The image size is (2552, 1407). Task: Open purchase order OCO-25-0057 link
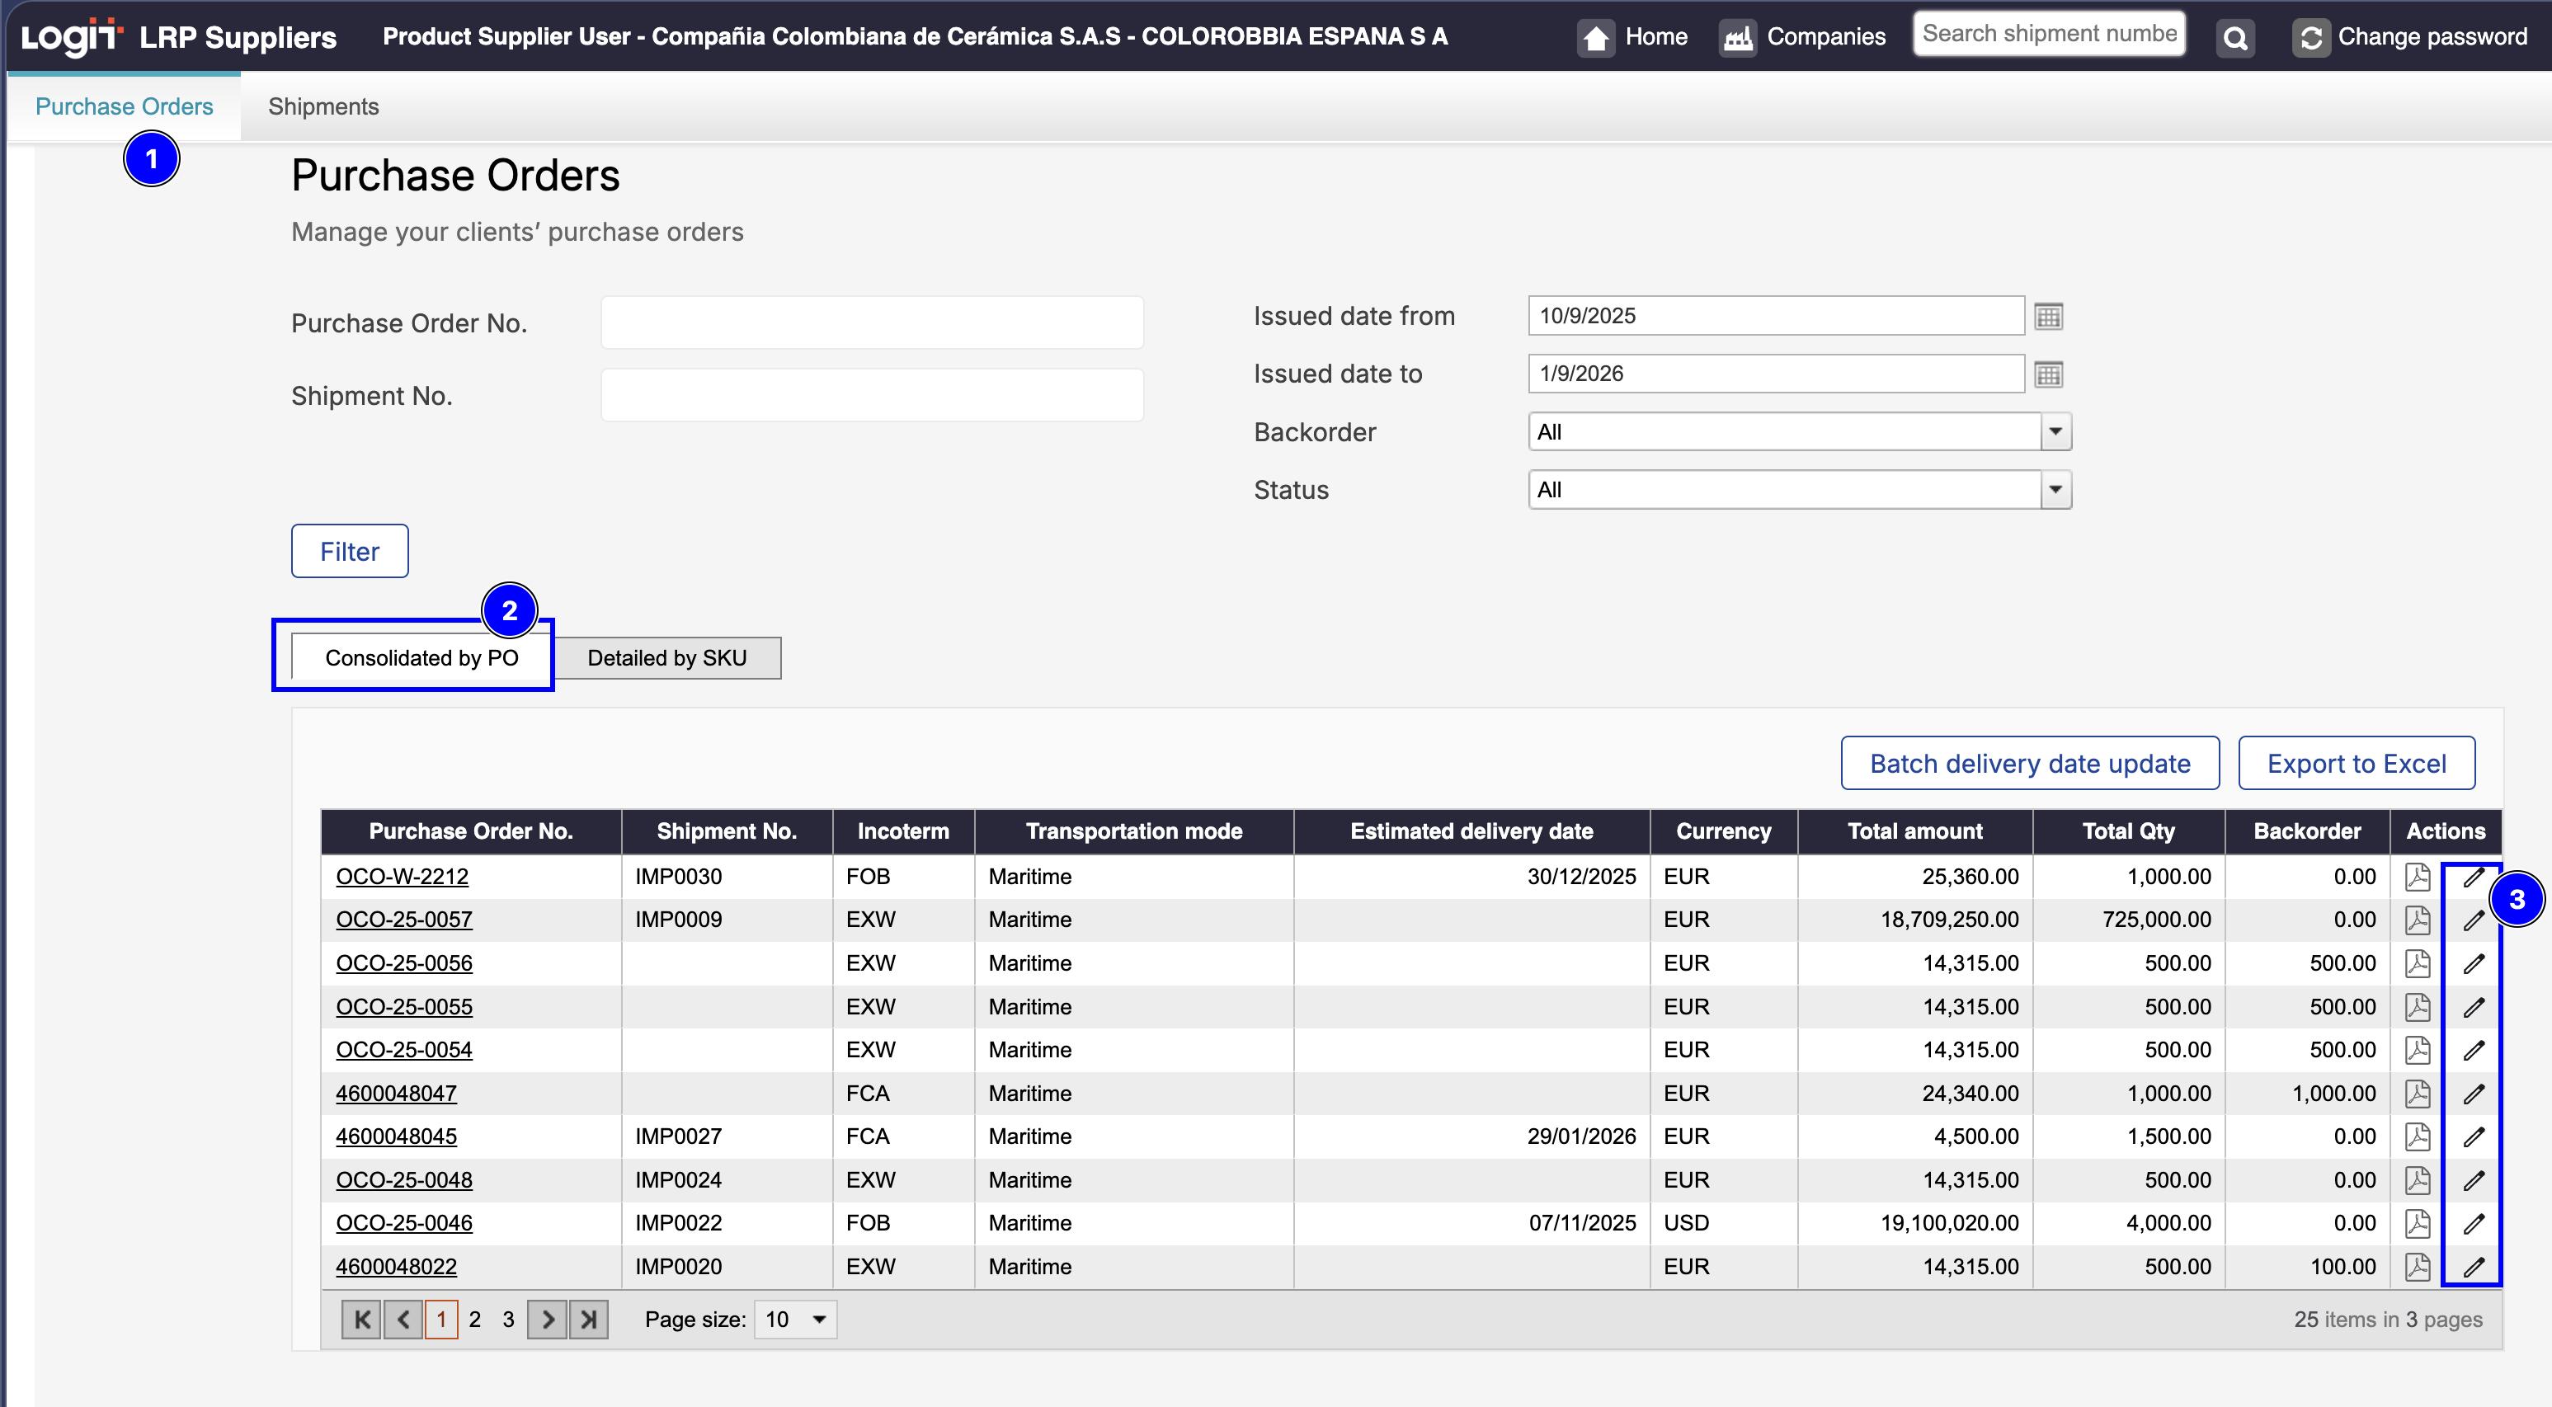point(403,920)
